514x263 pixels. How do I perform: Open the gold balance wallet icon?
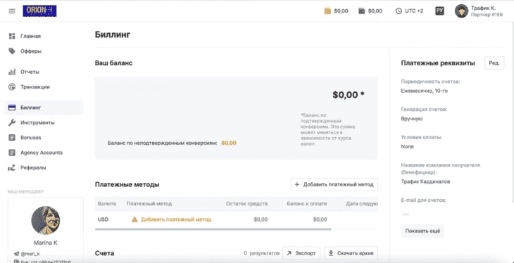coord(327,11)
